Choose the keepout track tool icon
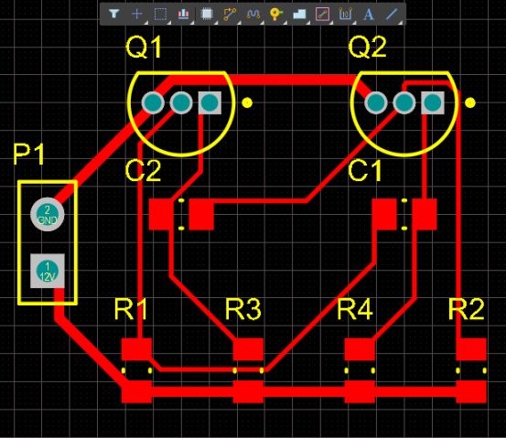 pyautogui.click(x=322, y=14)
